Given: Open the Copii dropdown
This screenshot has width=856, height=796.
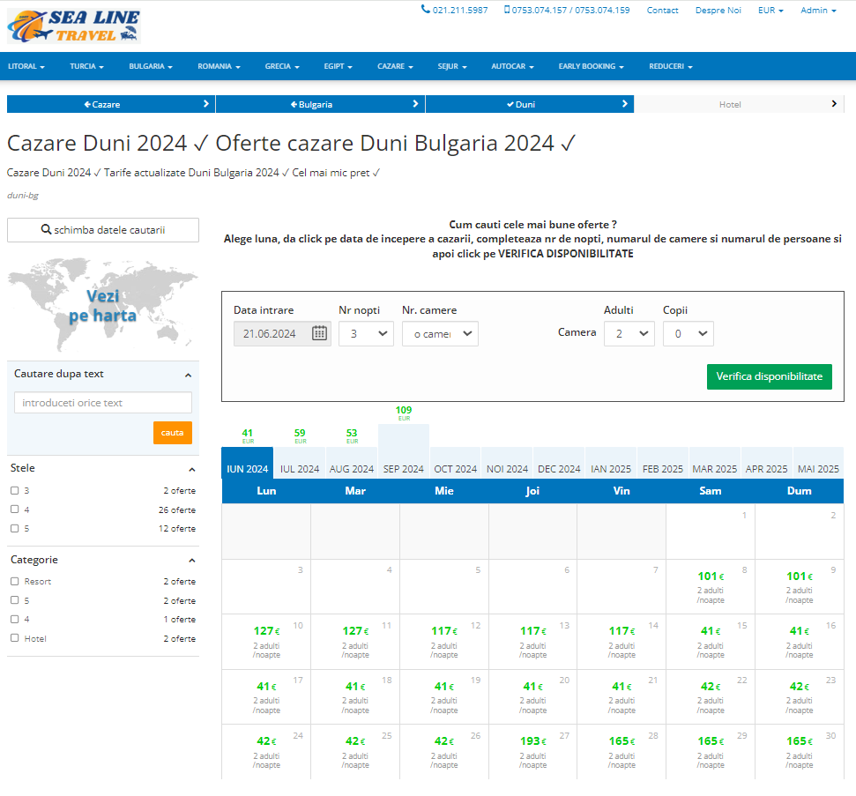Looking at the screenshot, I should coord(688,333).
